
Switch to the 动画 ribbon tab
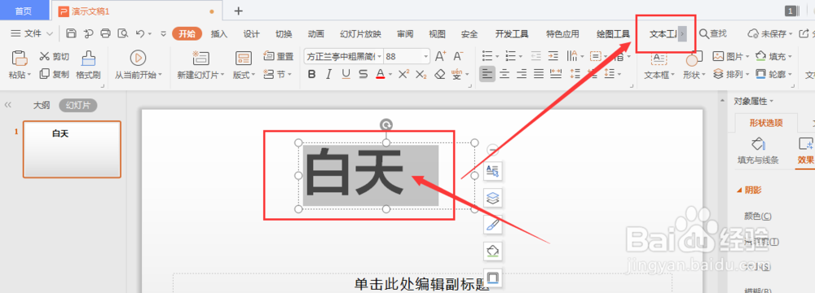[315, 33]
